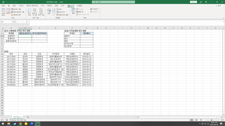Click the 100% zoom level

pyautogui.click(x=222, y=120)
